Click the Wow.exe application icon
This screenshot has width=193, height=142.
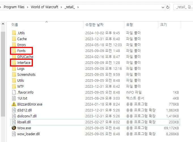click(x=14, y=128)
